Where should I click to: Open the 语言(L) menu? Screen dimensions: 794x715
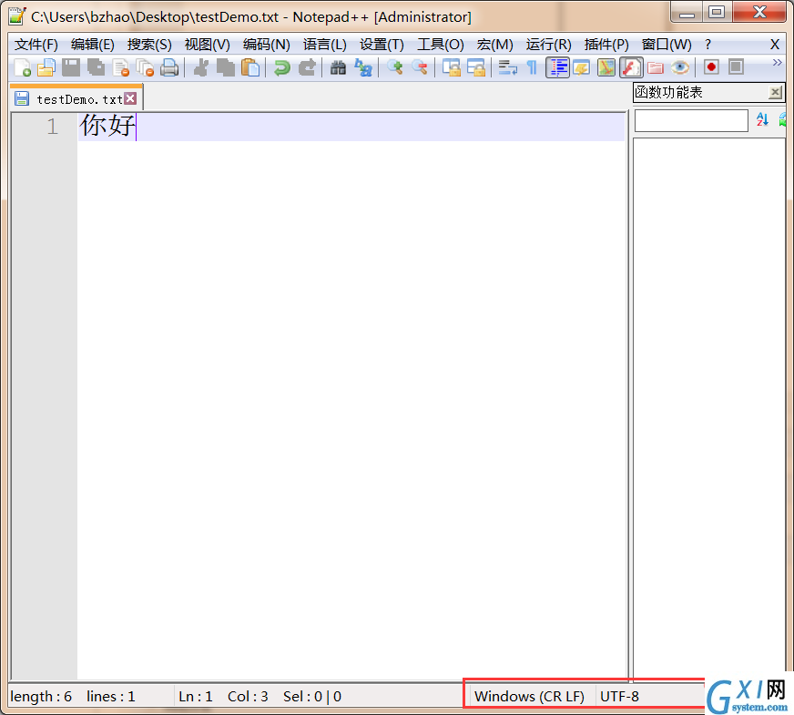[x=324, y=45]
